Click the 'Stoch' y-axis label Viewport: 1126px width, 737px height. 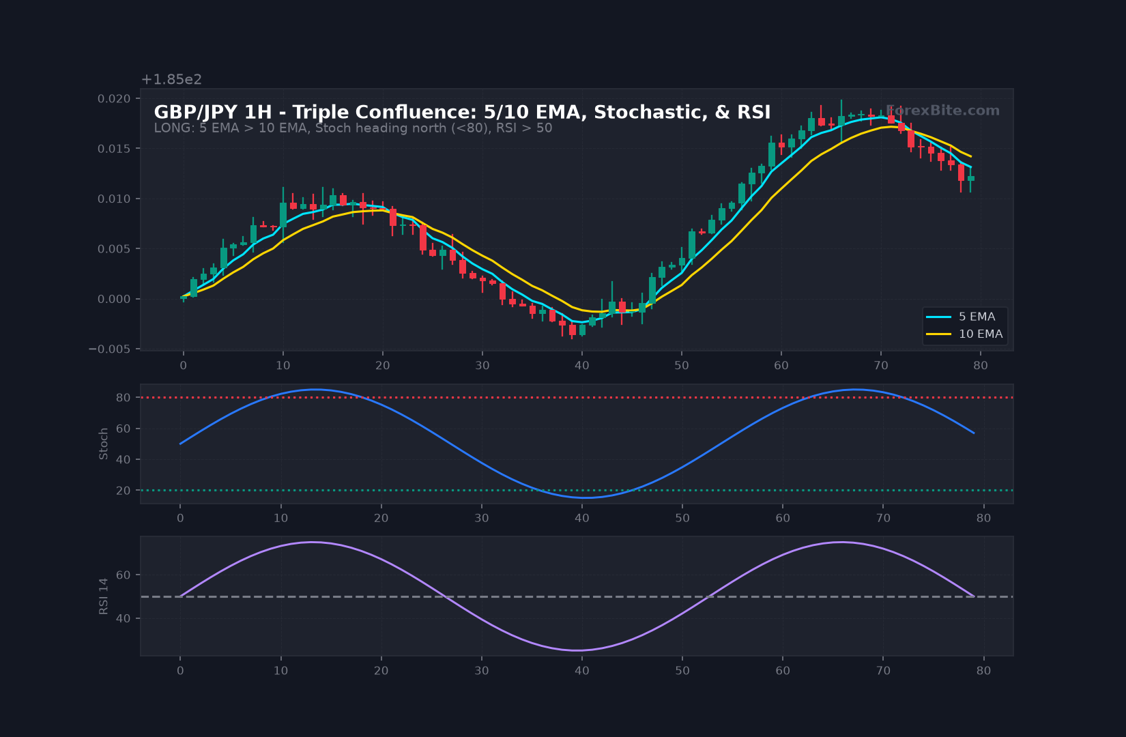tap(104, 444)
